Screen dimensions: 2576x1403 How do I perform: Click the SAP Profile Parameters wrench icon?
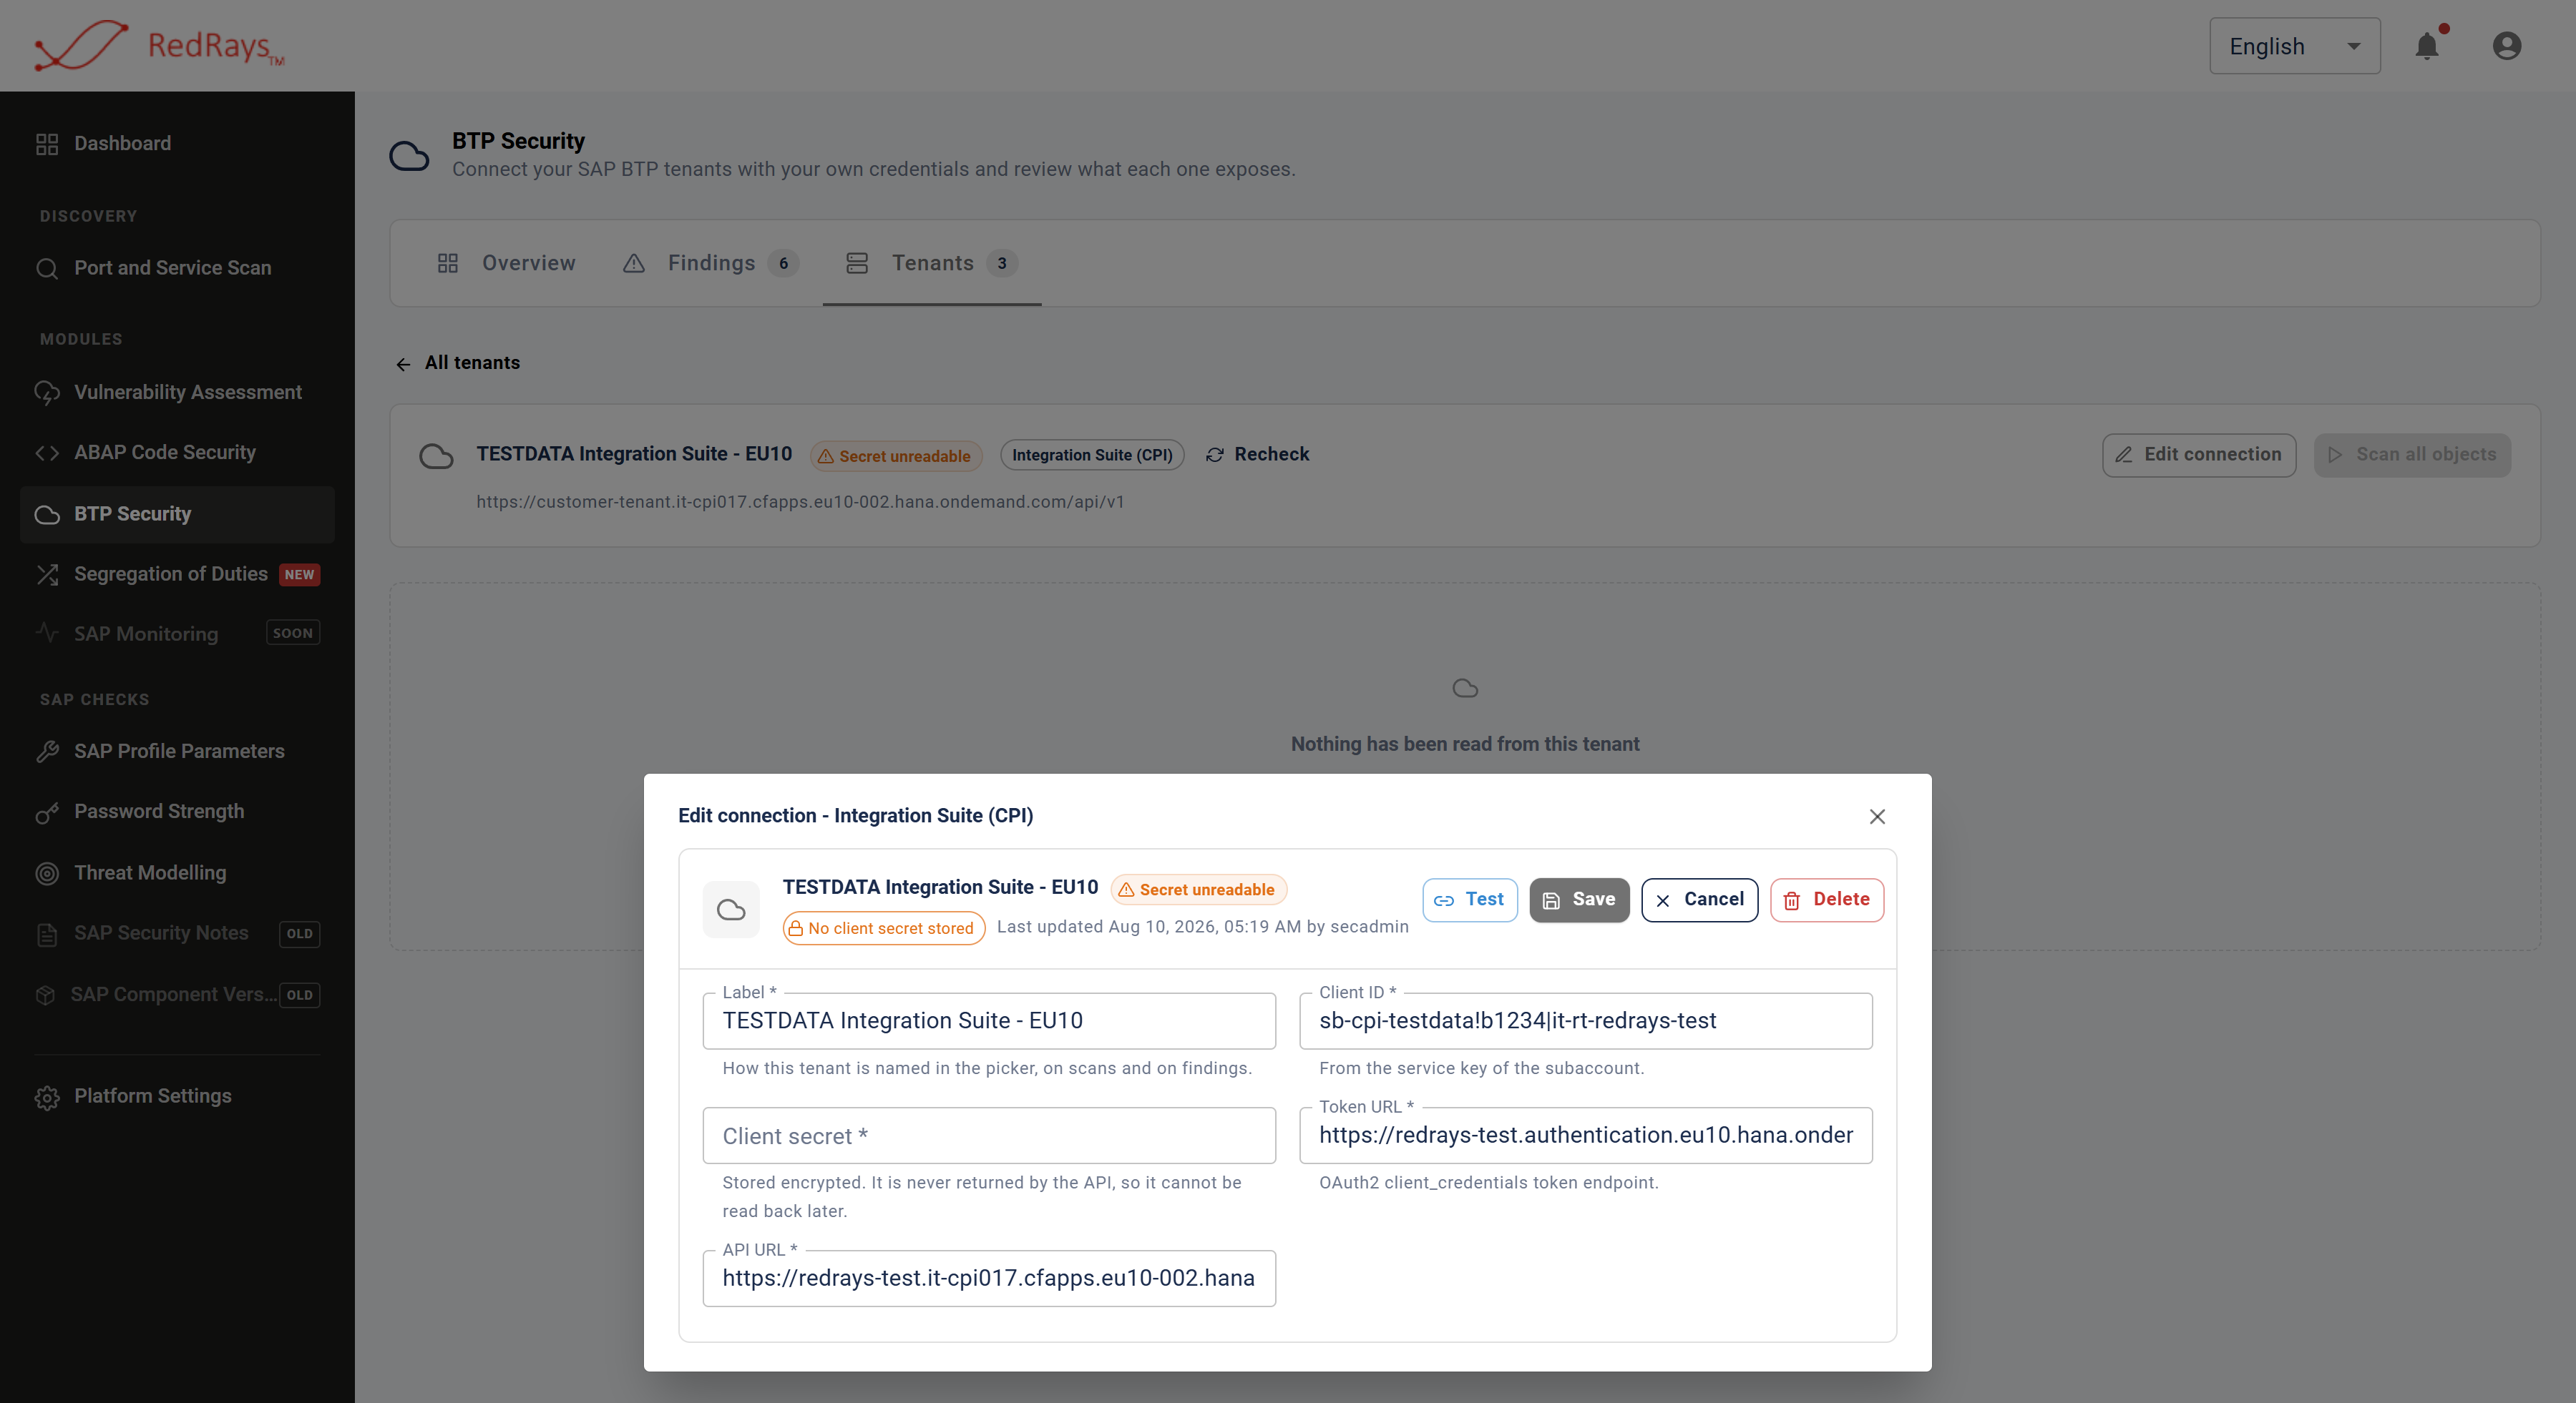pyautogui.click(x=47, y=752)
